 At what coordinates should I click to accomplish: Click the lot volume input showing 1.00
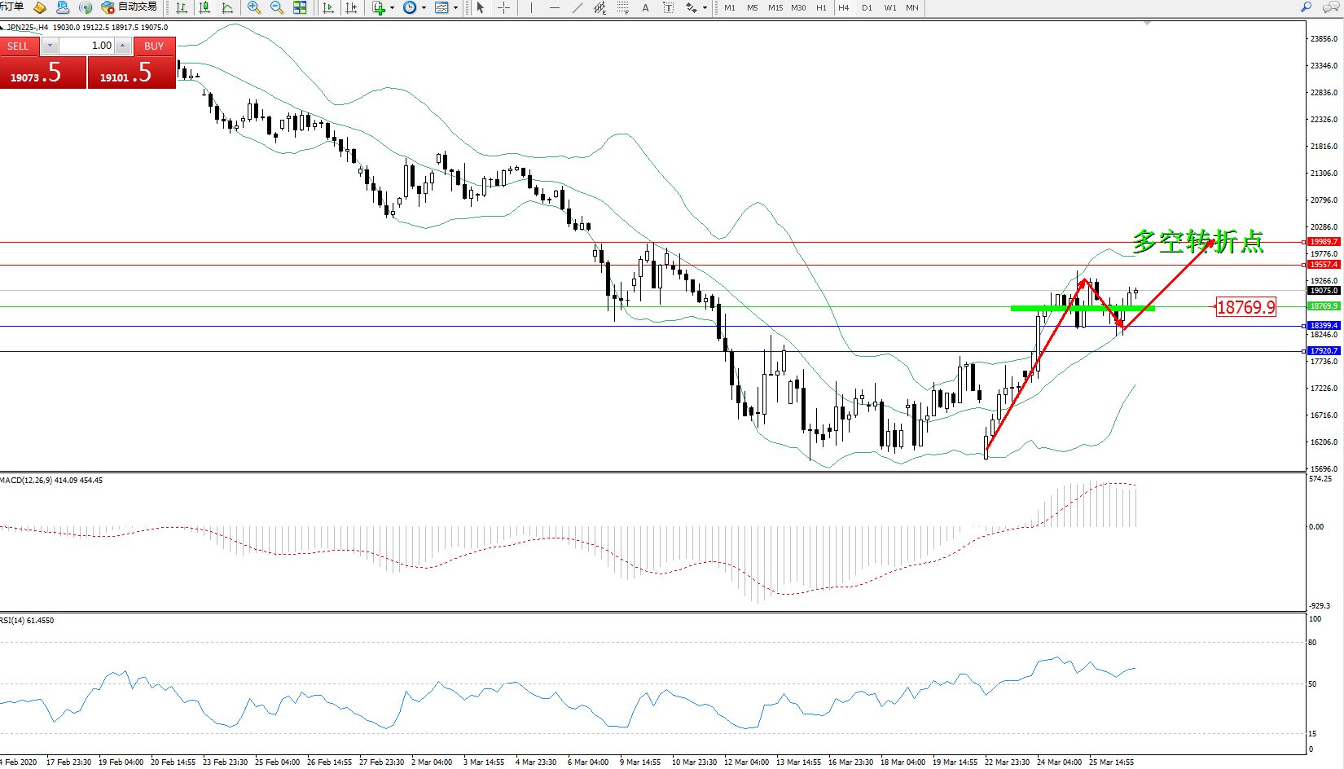point(86,46)
